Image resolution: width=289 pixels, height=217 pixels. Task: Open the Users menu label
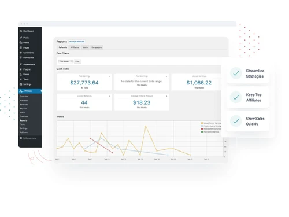[x=26, y=74]
